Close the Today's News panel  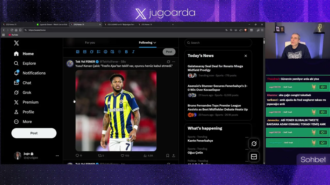[246, 56]
